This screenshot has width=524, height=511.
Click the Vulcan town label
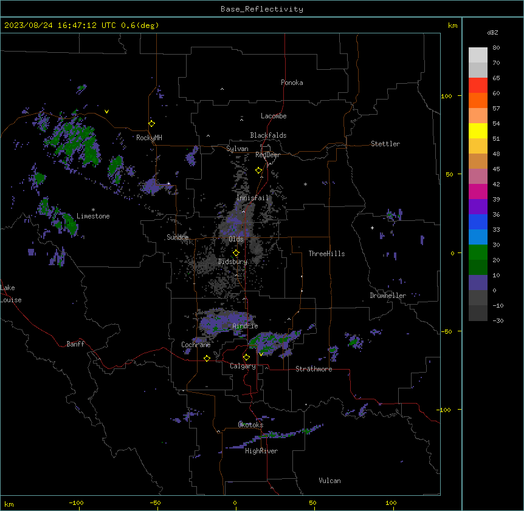coord(330,481)
